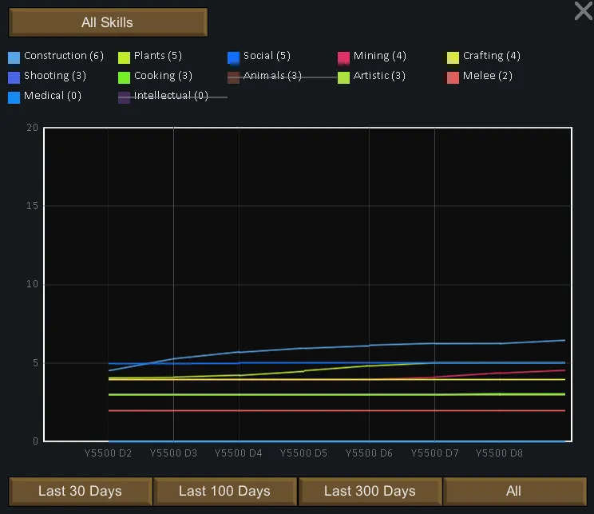594x514 pixels.
Task: Click the Construction legend color swatch
Action: (14, 57)
